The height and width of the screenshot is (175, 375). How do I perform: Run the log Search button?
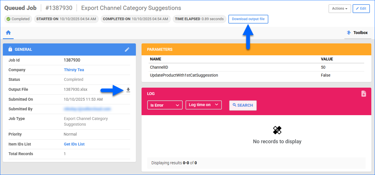(x=243, y=105)
